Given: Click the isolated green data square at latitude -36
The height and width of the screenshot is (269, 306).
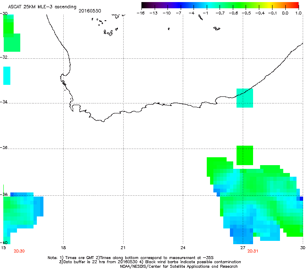Looking at the screenshot, I should (245, 155).
